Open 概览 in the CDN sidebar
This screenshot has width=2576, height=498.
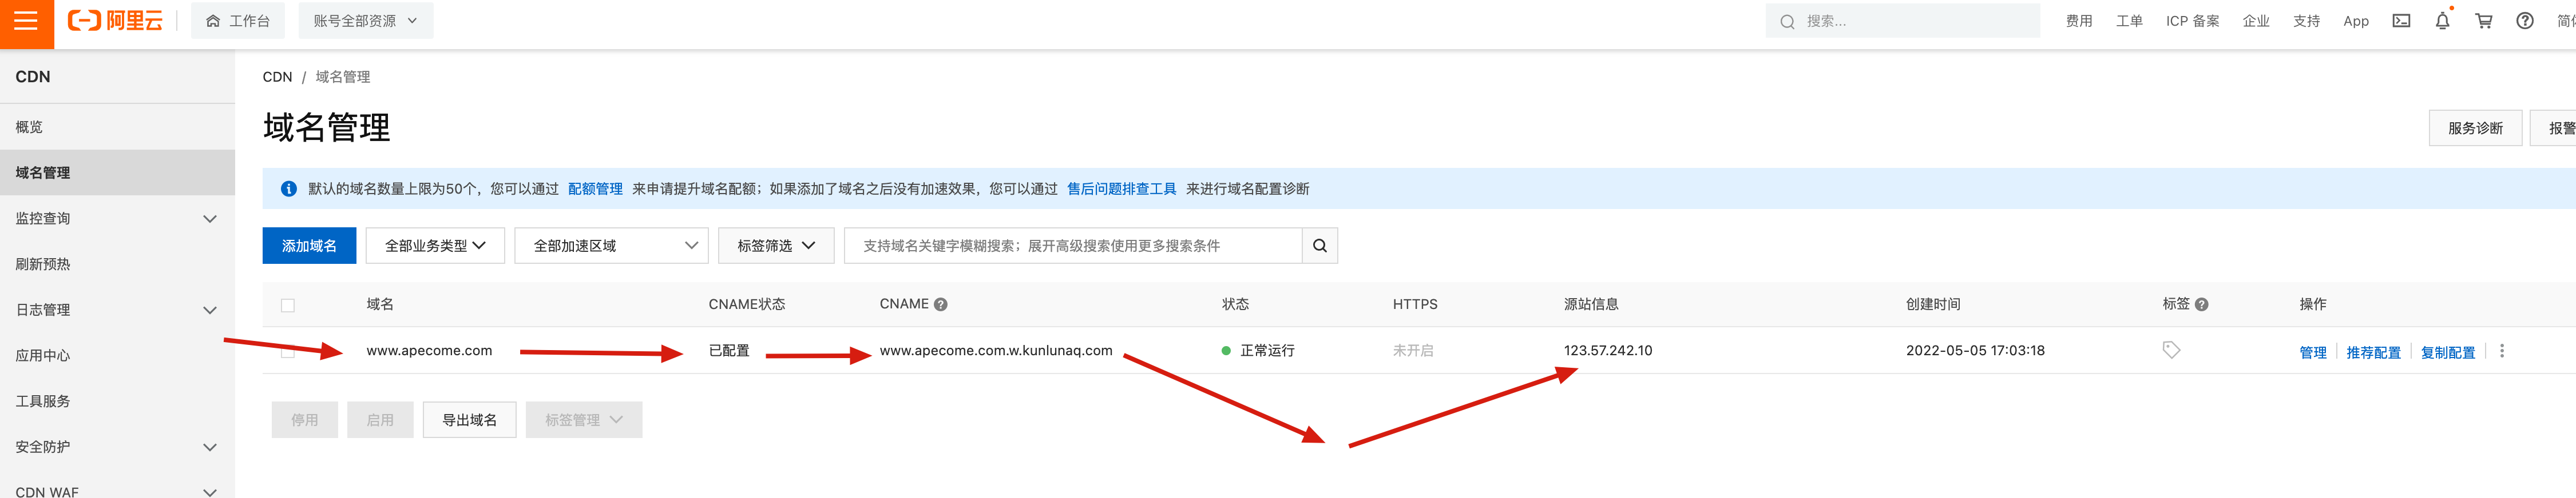pyautogui.click(x=29, y=127)
